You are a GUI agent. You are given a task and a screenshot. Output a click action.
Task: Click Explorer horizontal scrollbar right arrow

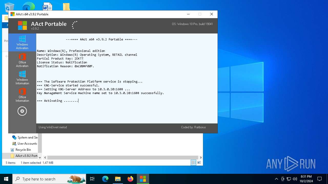pyautogui.click(x=201, y=158)
